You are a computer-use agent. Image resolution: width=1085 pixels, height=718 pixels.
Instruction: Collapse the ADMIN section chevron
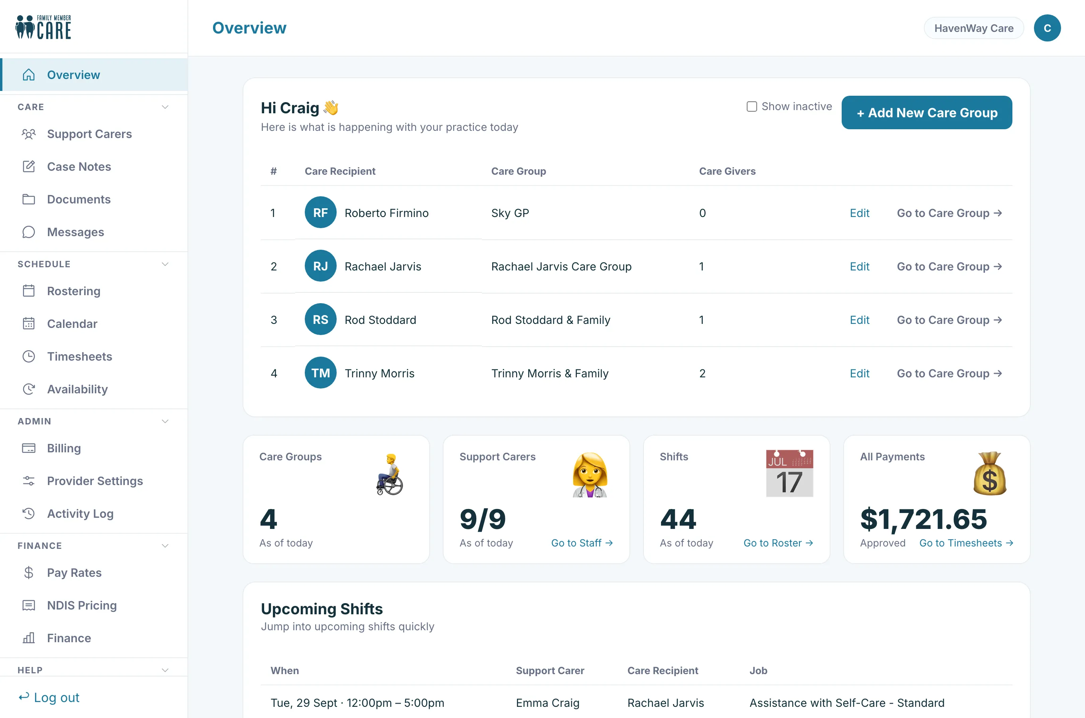165,421
